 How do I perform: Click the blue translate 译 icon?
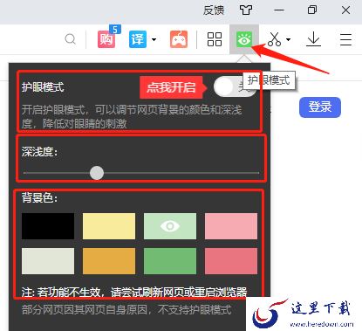[138, 39]
